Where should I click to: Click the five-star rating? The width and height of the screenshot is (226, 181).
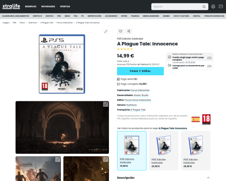125,49
